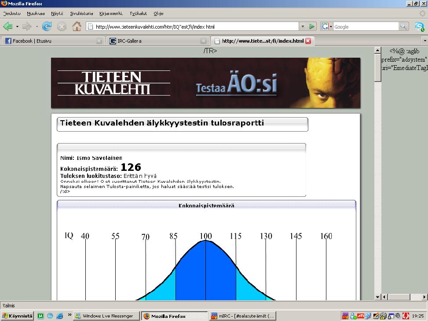Open the Kirjanmerkit menu
Screen dimensions: 428x321
(111, 13)
